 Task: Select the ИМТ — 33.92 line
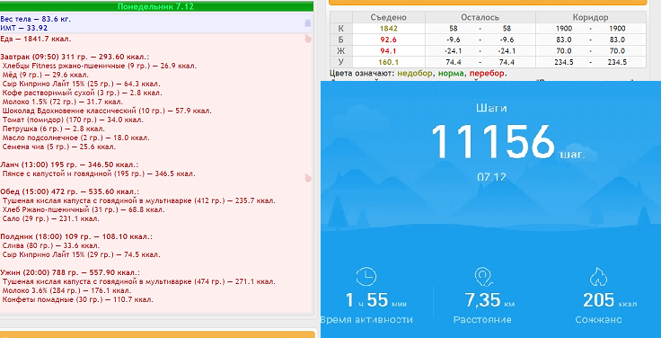tap(24, 28)
